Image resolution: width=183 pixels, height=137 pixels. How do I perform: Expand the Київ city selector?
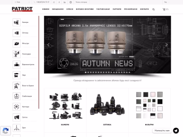(22, 2)
